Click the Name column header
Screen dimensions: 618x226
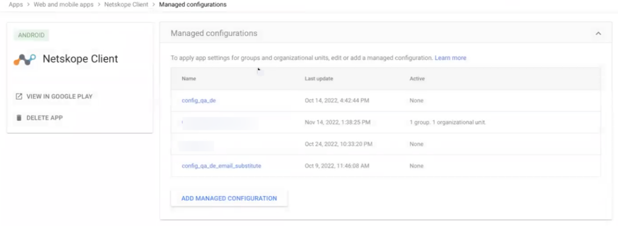pos(189,79)
